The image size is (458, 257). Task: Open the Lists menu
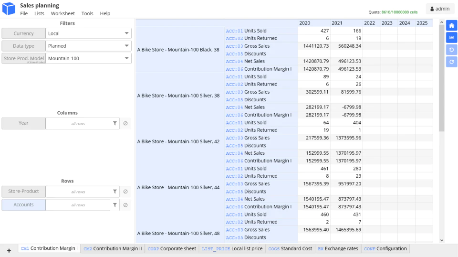tap(39, 13)
